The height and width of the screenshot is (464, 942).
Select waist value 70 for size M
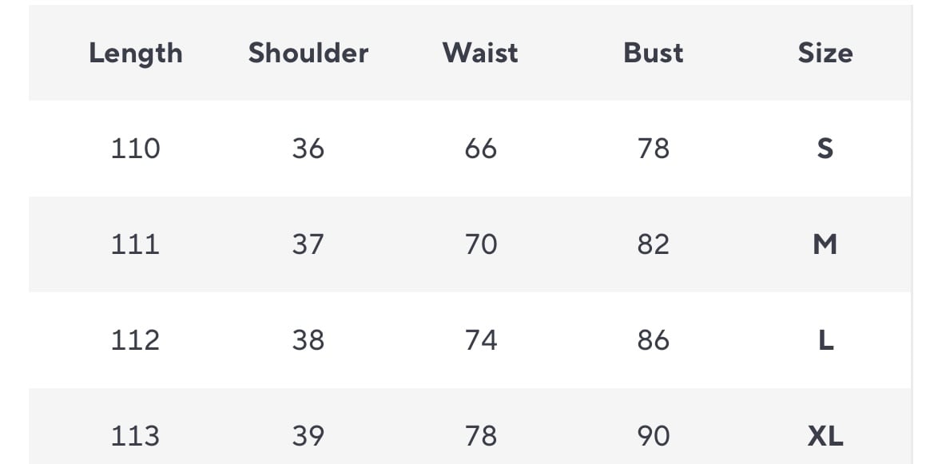480,244
